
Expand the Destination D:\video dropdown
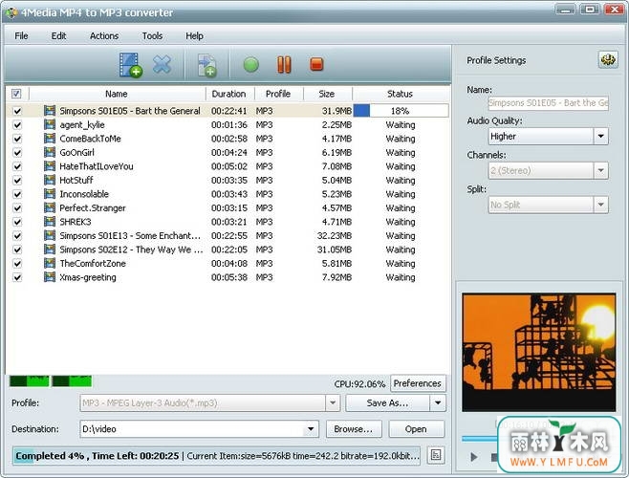tap(311, 429)
